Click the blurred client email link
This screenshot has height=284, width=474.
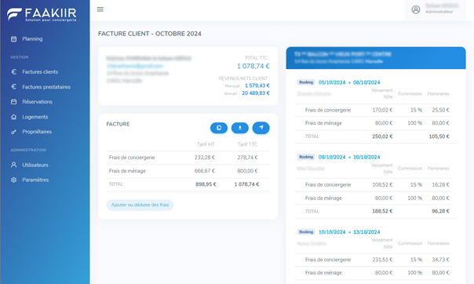tap(134, 66)
